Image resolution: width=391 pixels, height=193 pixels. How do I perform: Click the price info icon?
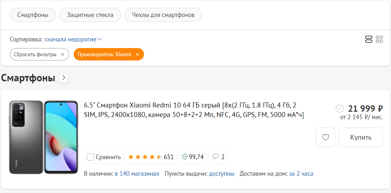pyautogui.click(x=339, y=108)
